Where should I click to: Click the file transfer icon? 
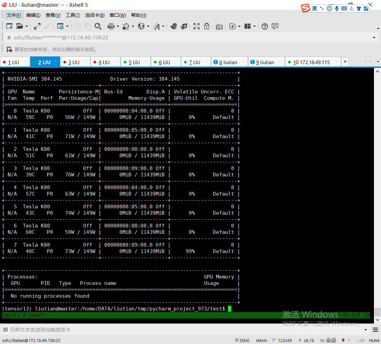click(126, 26)
